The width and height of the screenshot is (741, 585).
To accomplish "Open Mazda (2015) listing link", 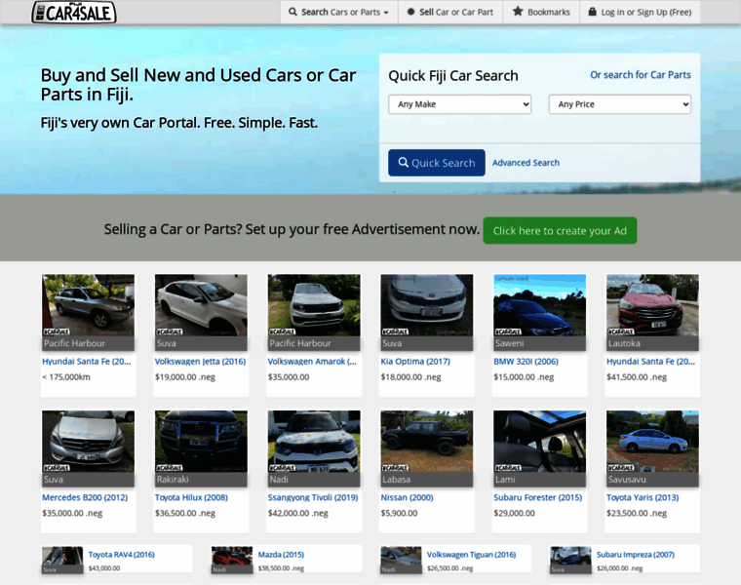I will [281, 555].
